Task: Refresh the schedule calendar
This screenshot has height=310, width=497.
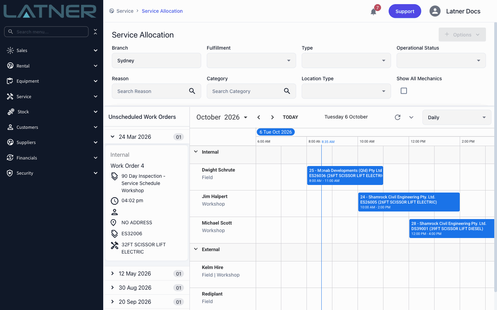Action: click(398, 117)
